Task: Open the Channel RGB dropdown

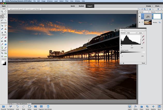Action: [x=132, y=33]
